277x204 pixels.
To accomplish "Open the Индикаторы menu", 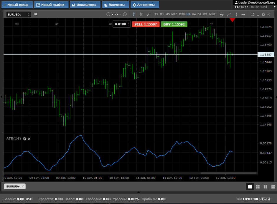I will [x=85, y=5].
